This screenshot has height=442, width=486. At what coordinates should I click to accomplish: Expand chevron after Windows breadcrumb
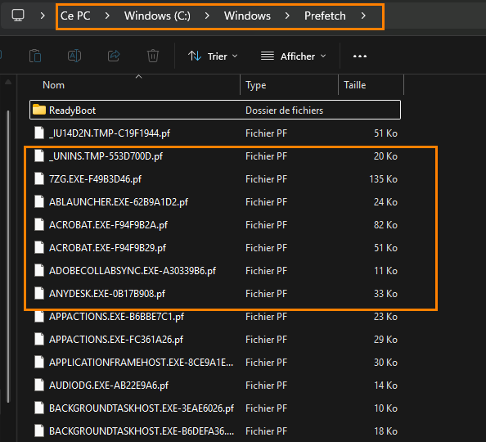tap(287, 16)
